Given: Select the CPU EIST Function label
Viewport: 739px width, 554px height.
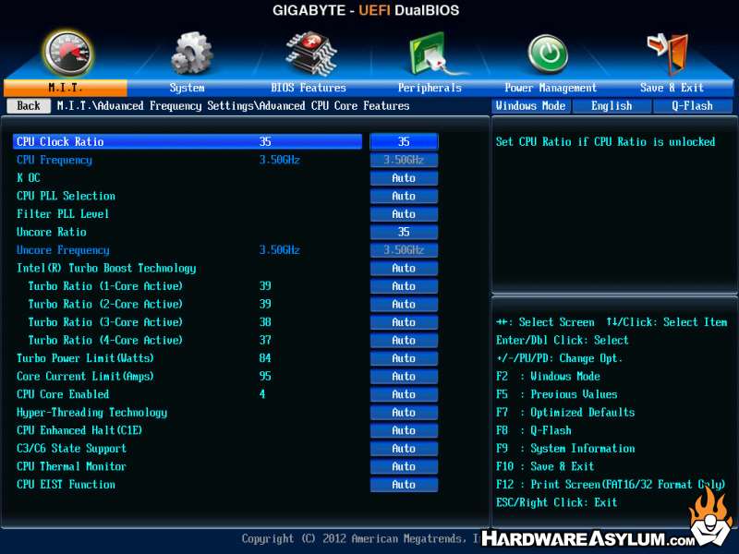Looking at the screenshot, I should point(66,485).
